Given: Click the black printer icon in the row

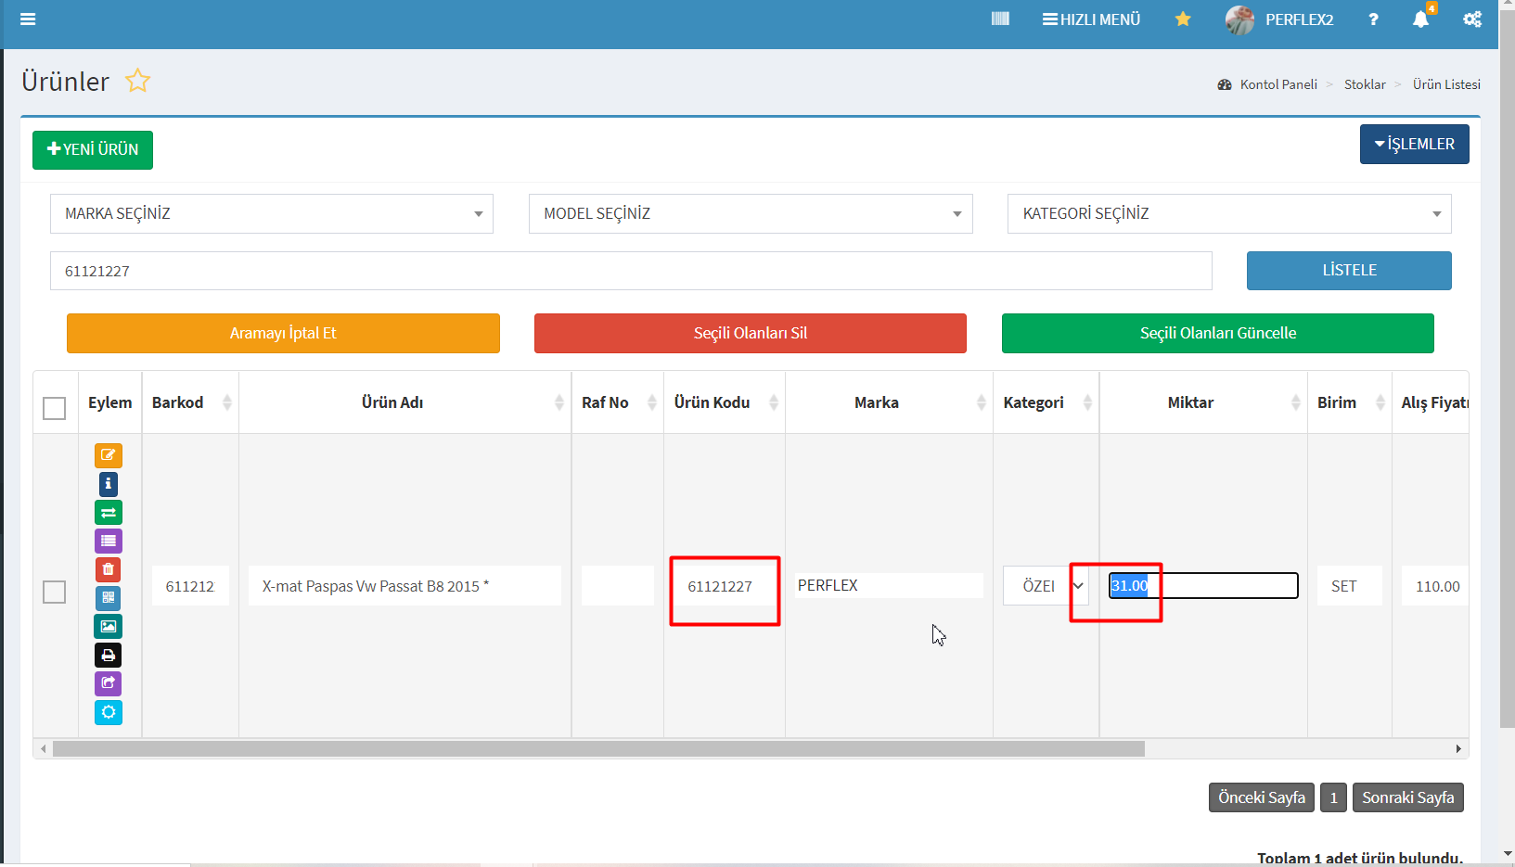Looking at the screenshot, I should coord(108,656).
